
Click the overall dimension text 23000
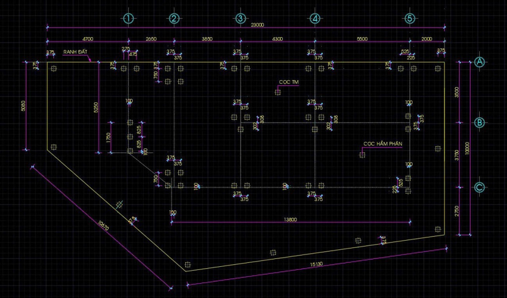257,25
